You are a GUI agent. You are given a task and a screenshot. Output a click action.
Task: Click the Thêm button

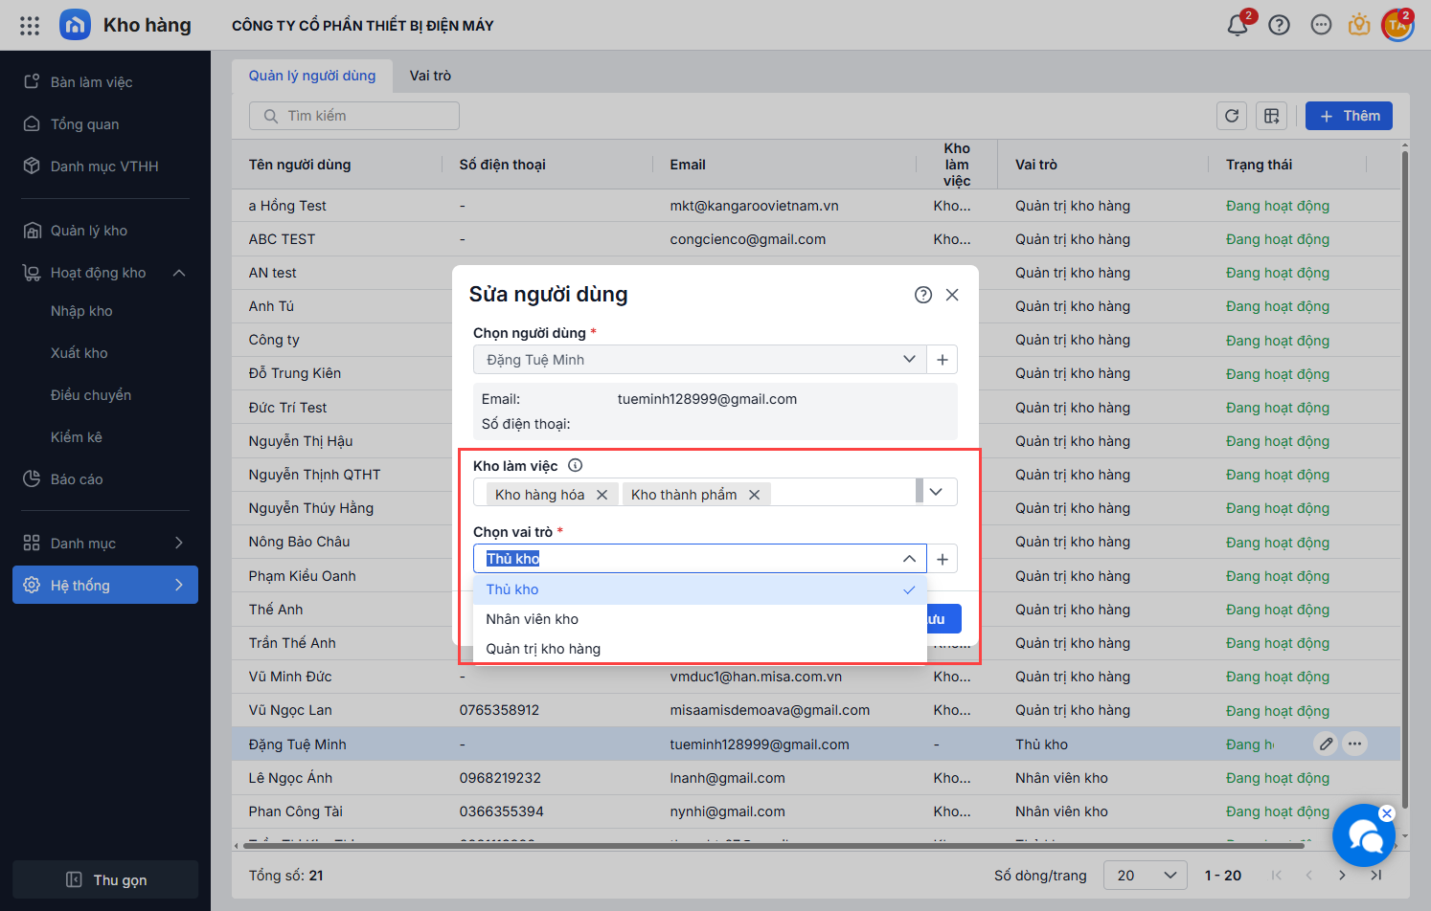1349,116
